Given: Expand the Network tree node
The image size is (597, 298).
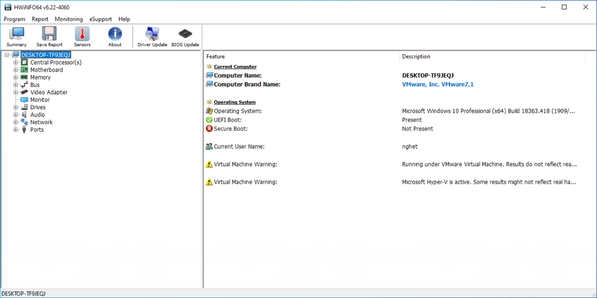Looking at the screenshot, I should (16, 122).
